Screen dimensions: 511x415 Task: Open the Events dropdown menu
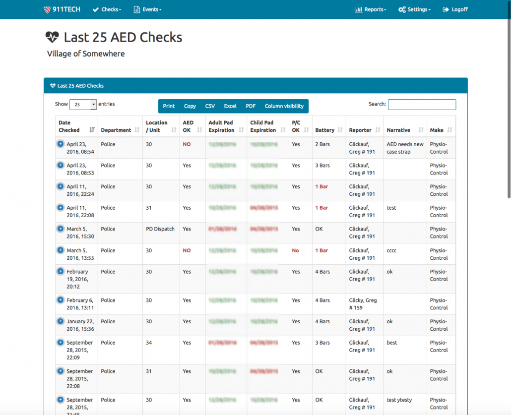coord(147,9)
